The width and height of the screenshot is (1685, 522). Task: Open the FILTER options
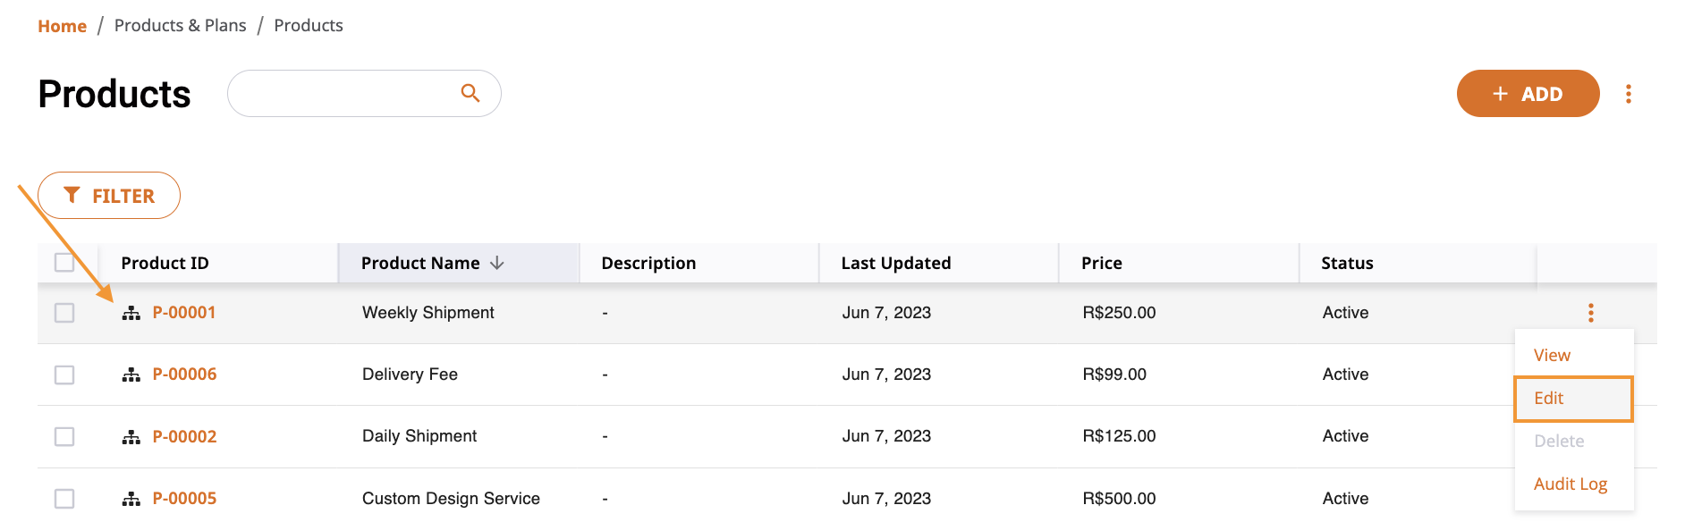point(109,196)
